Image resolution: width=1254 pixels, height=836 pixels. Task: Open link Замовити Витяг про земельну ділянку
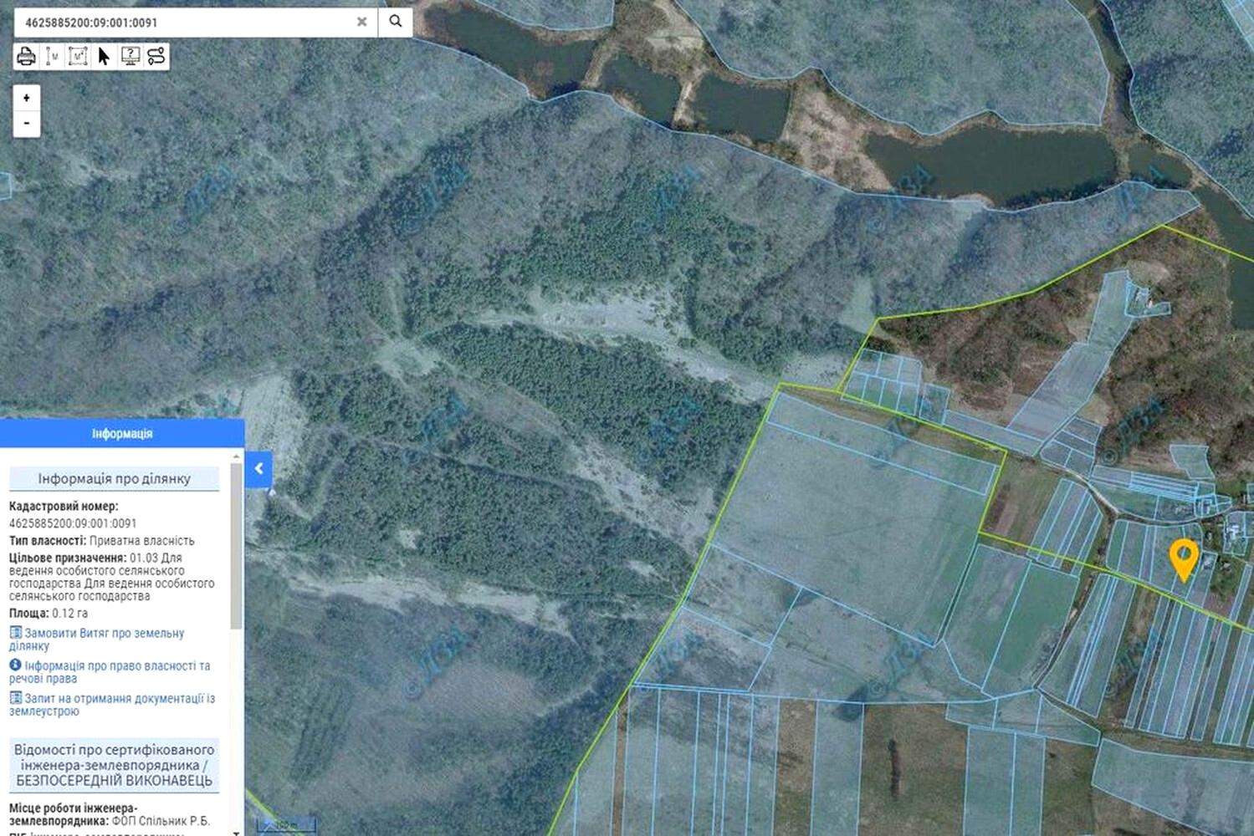97,640
